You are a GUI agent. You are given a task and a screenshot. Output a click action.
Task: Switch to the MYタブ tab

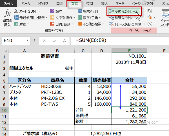pos(43,4)
